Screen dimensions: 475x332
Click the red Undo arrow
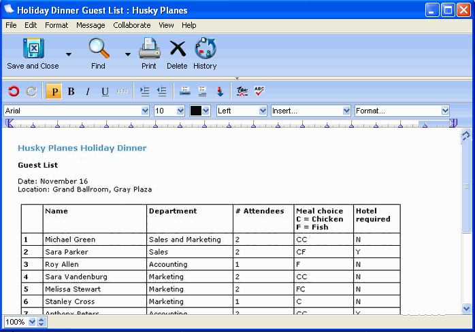point(14,92)
